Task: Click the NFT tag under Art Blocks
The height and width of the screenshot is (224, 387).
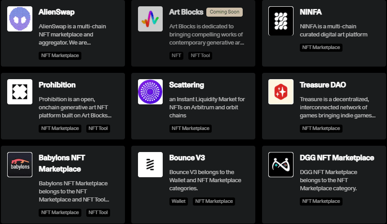Action: click(176, 56)
